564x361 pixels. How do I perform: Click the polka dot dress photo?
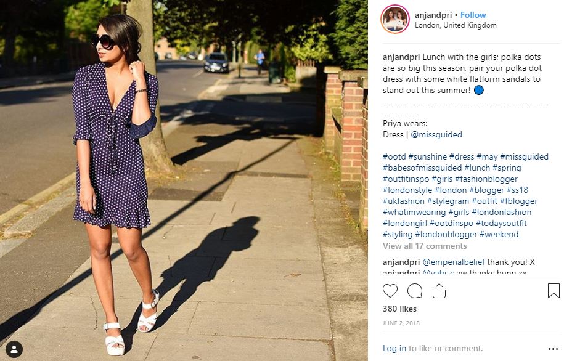coord(184,180)
